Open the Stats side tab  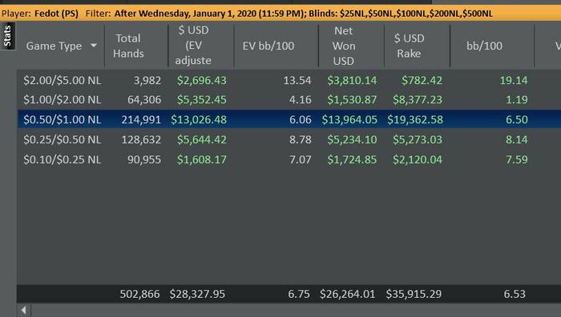7,36
